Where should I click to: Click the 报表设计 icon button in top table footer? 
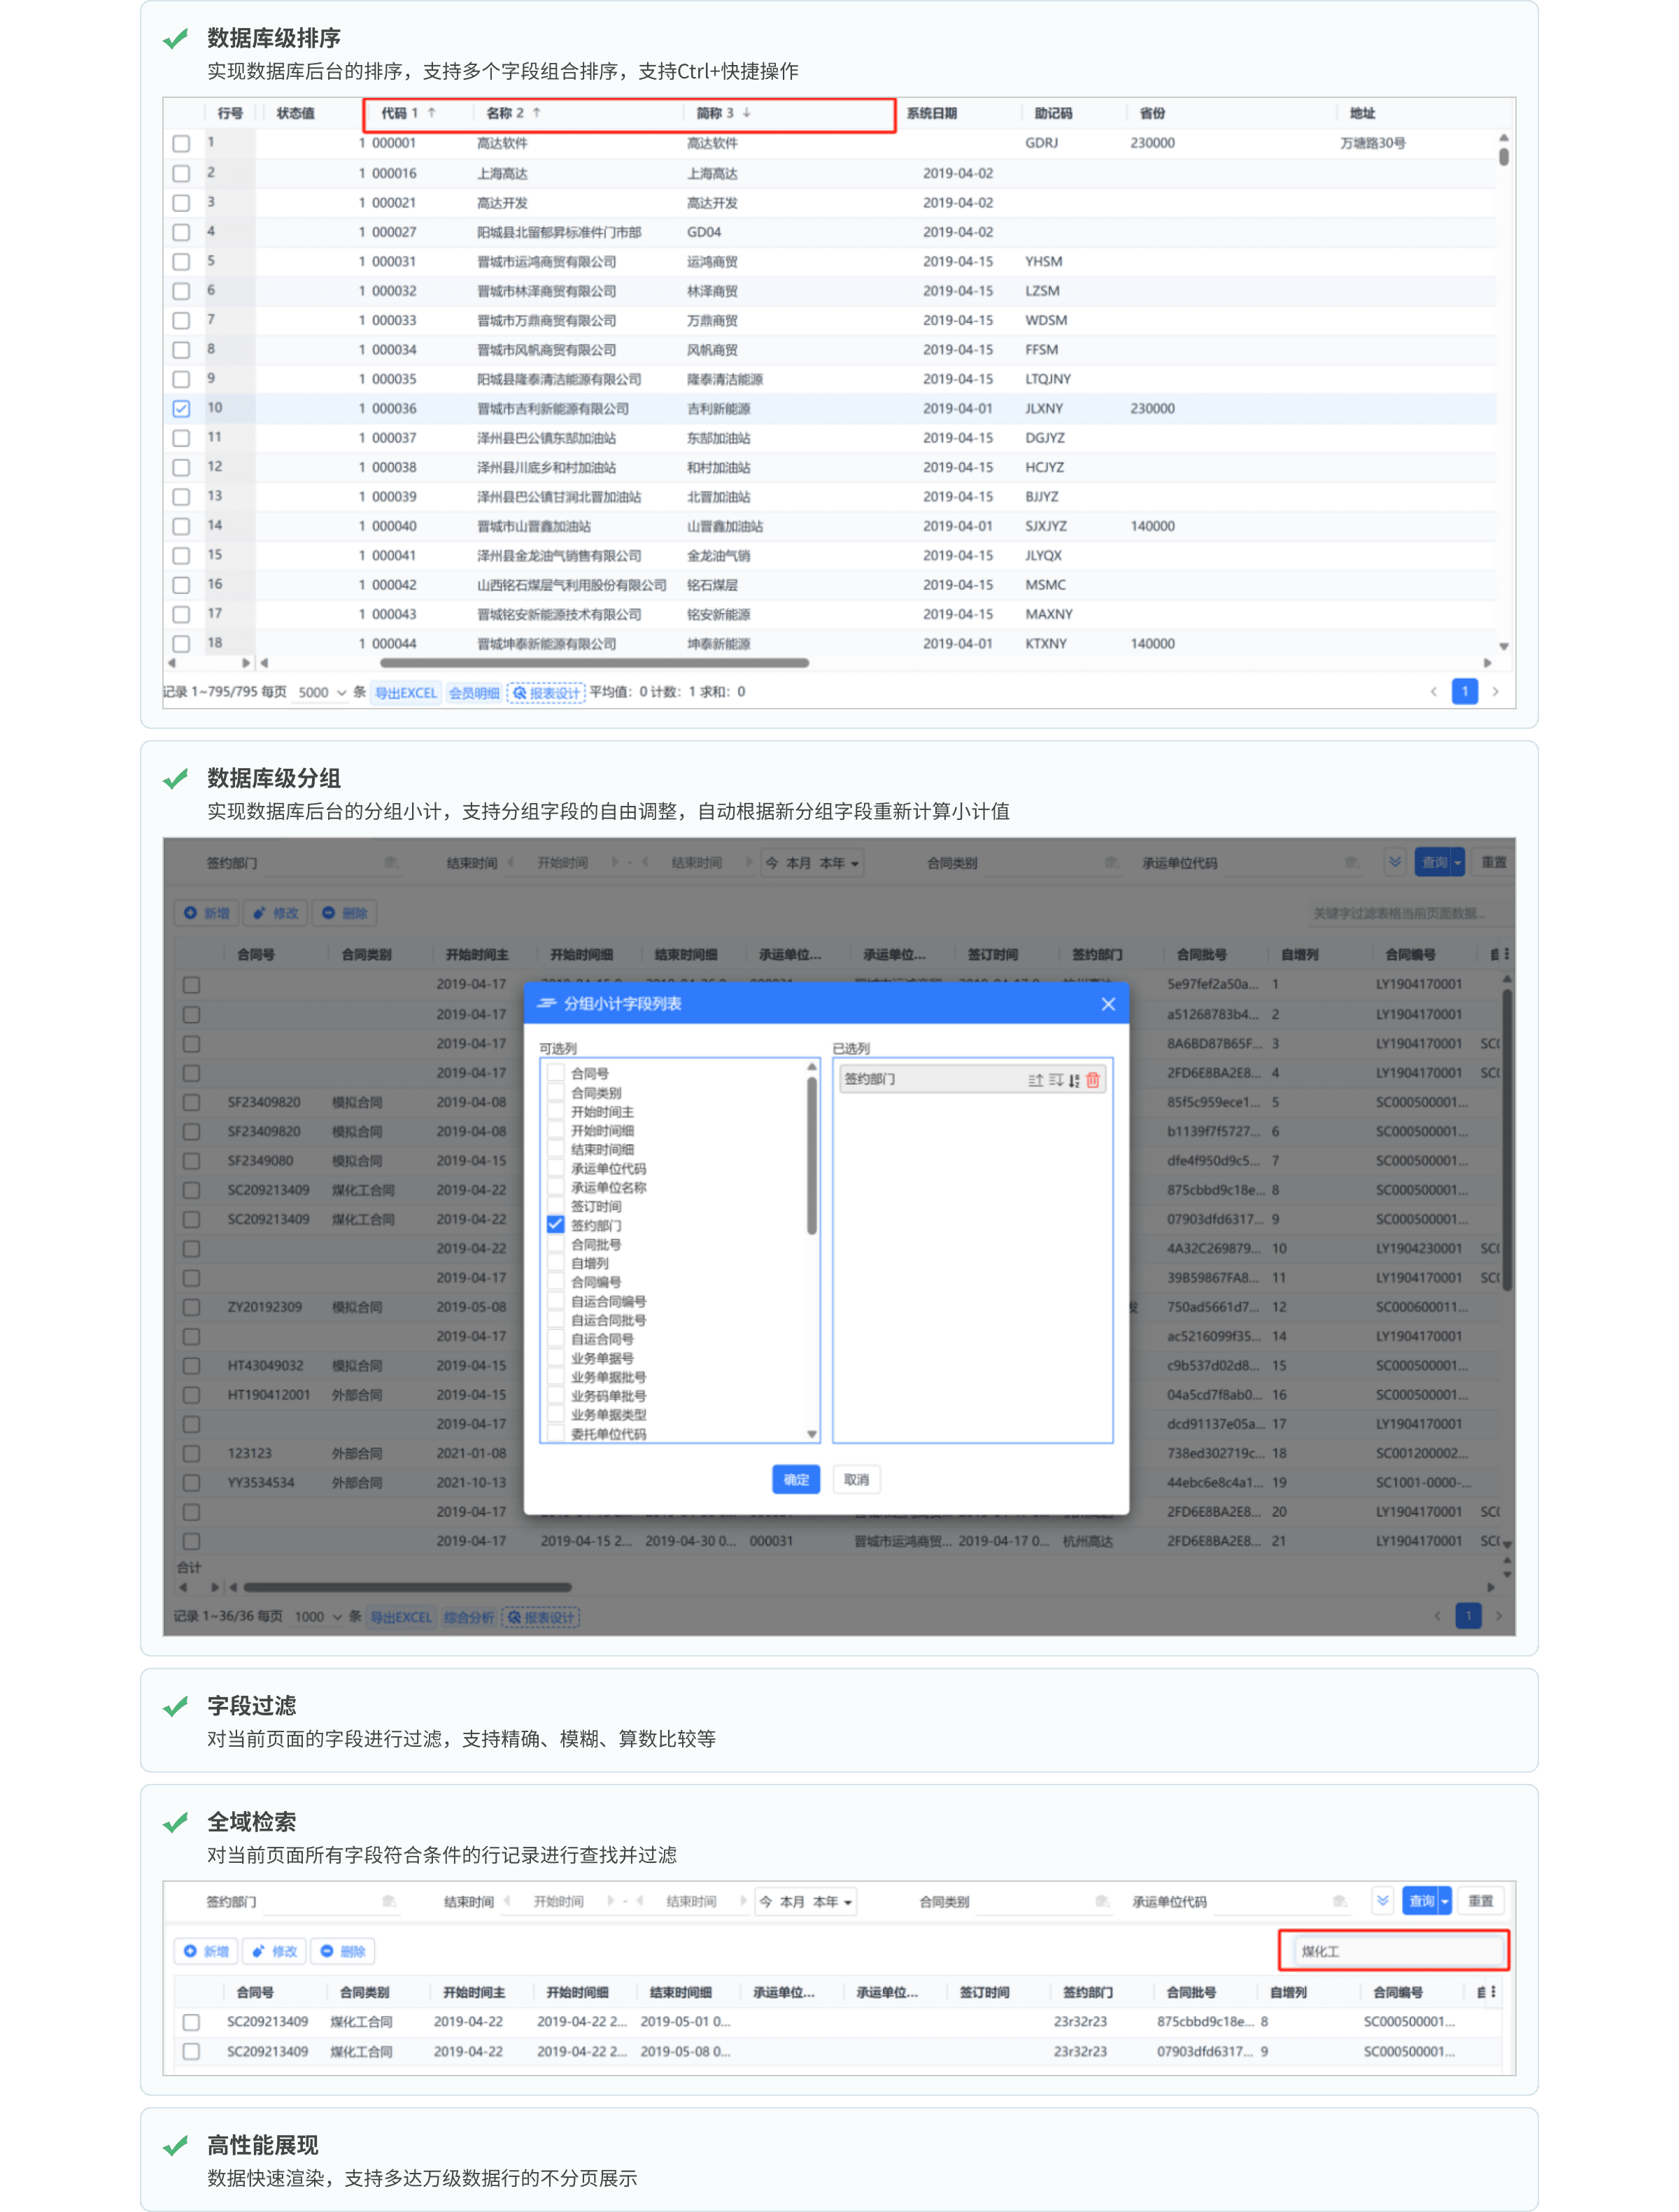pyautogui.click(x=546, y=693)
